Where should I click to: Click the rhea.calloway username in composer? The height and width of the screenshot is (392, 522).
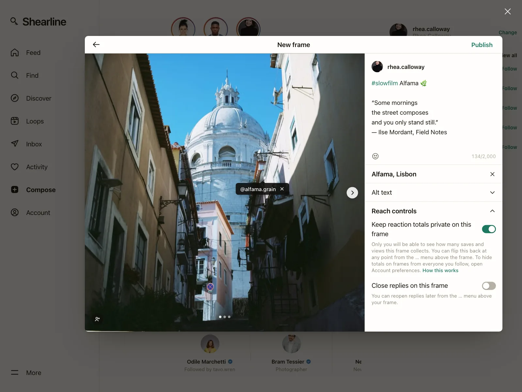[x=406, y=67]
